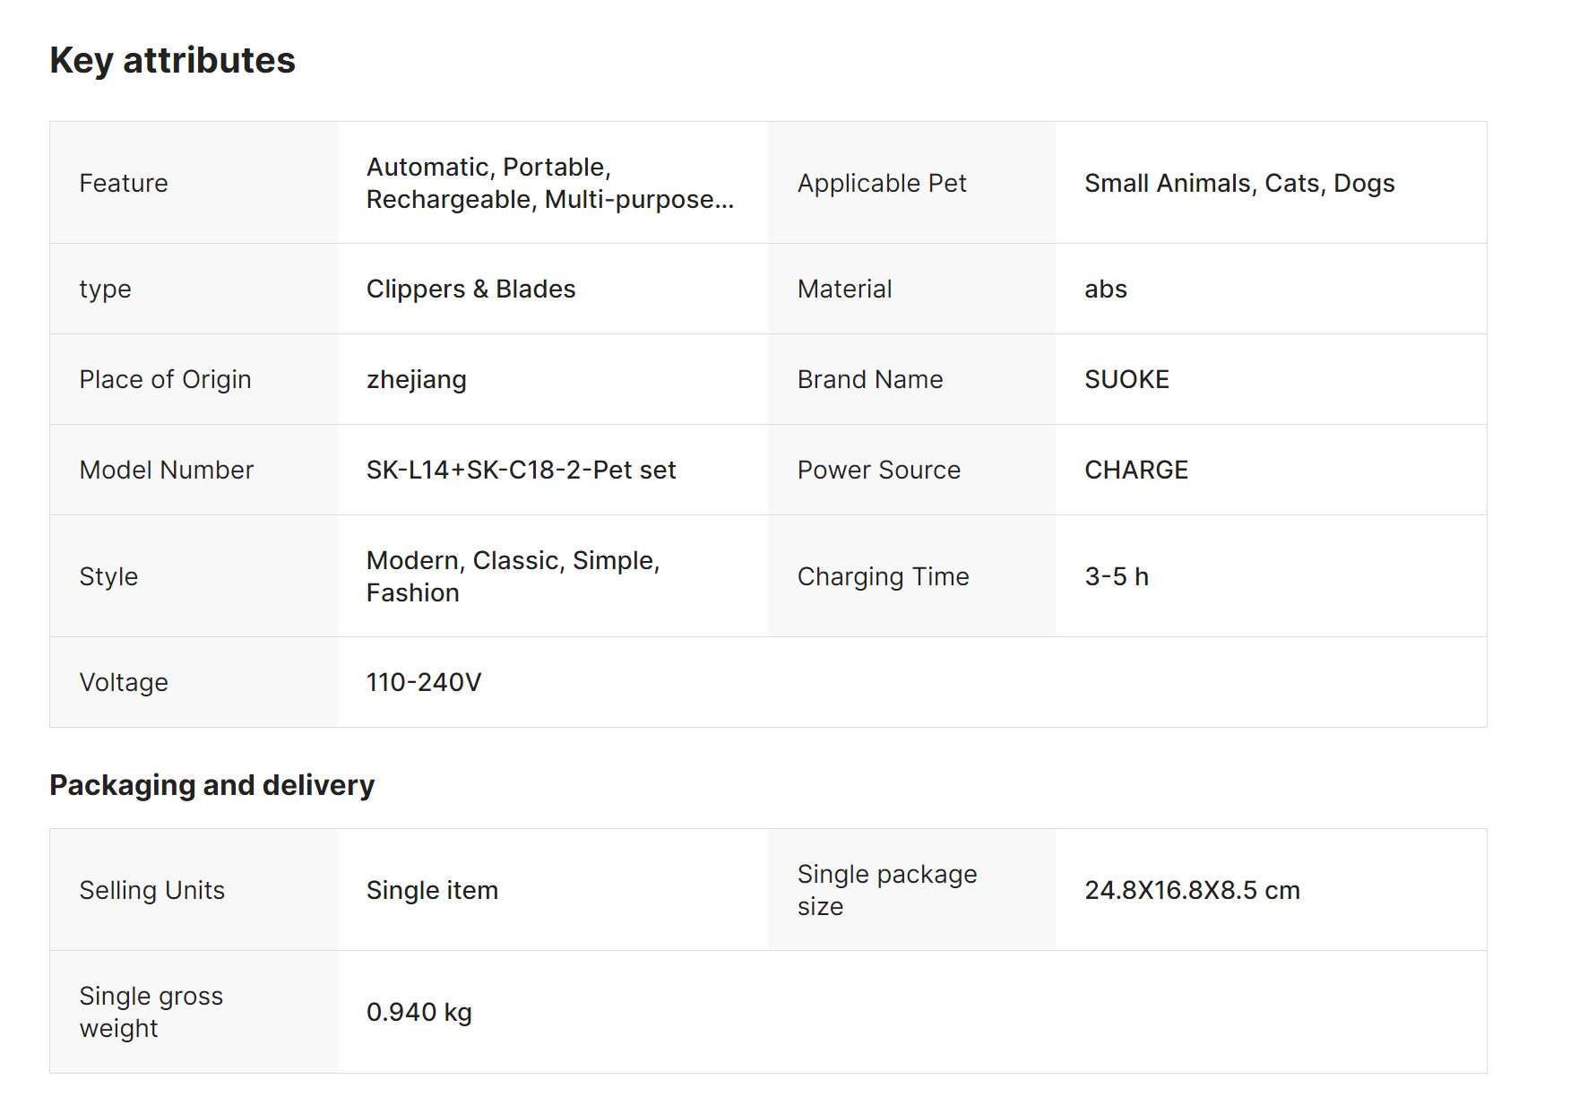Click the 110-240V voltage value
This screenshot has height=1097, width=1579.
pos(424,682)
